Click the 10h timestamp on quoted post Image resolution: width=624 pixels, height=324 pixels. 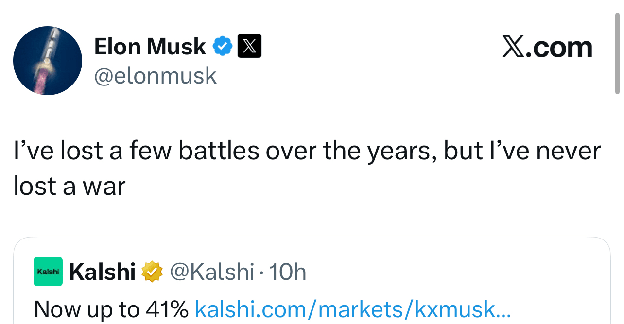click(x=287, y=272)
